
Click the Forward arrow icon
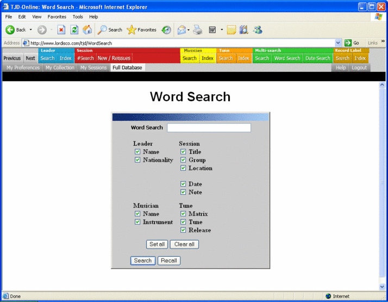(x=42, y=30)
